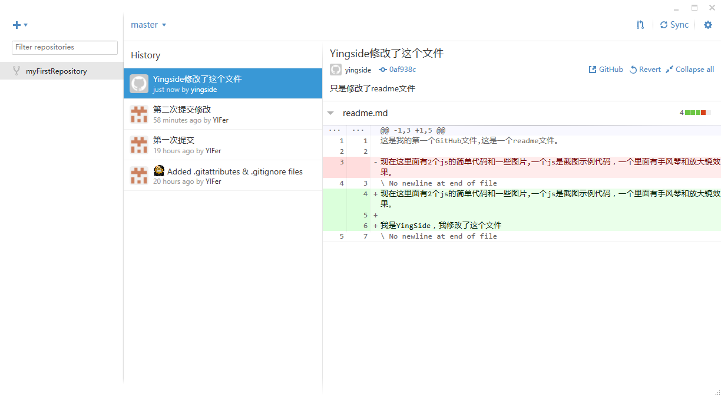Click the History heading
Image resolution: width=721 pixels, height=396 pixels.
point(145,55)
